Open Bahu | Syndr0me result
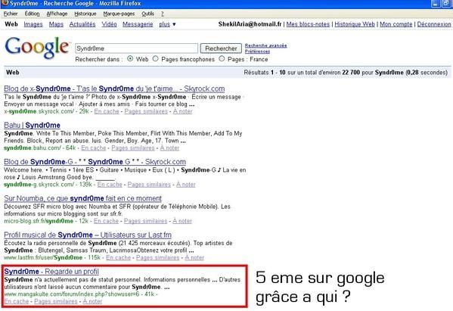Viewport: 453px width, 311px height. click(x=32, y=125)
